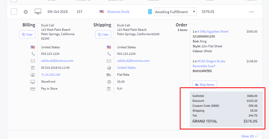Collapse order 157 details with plus icon
Viewport: 269px width, 139px height.
point(26,12)
